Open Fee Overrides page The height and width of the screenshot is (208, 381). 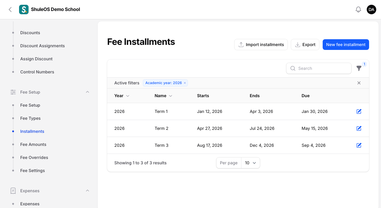click(x=34, y=157)
